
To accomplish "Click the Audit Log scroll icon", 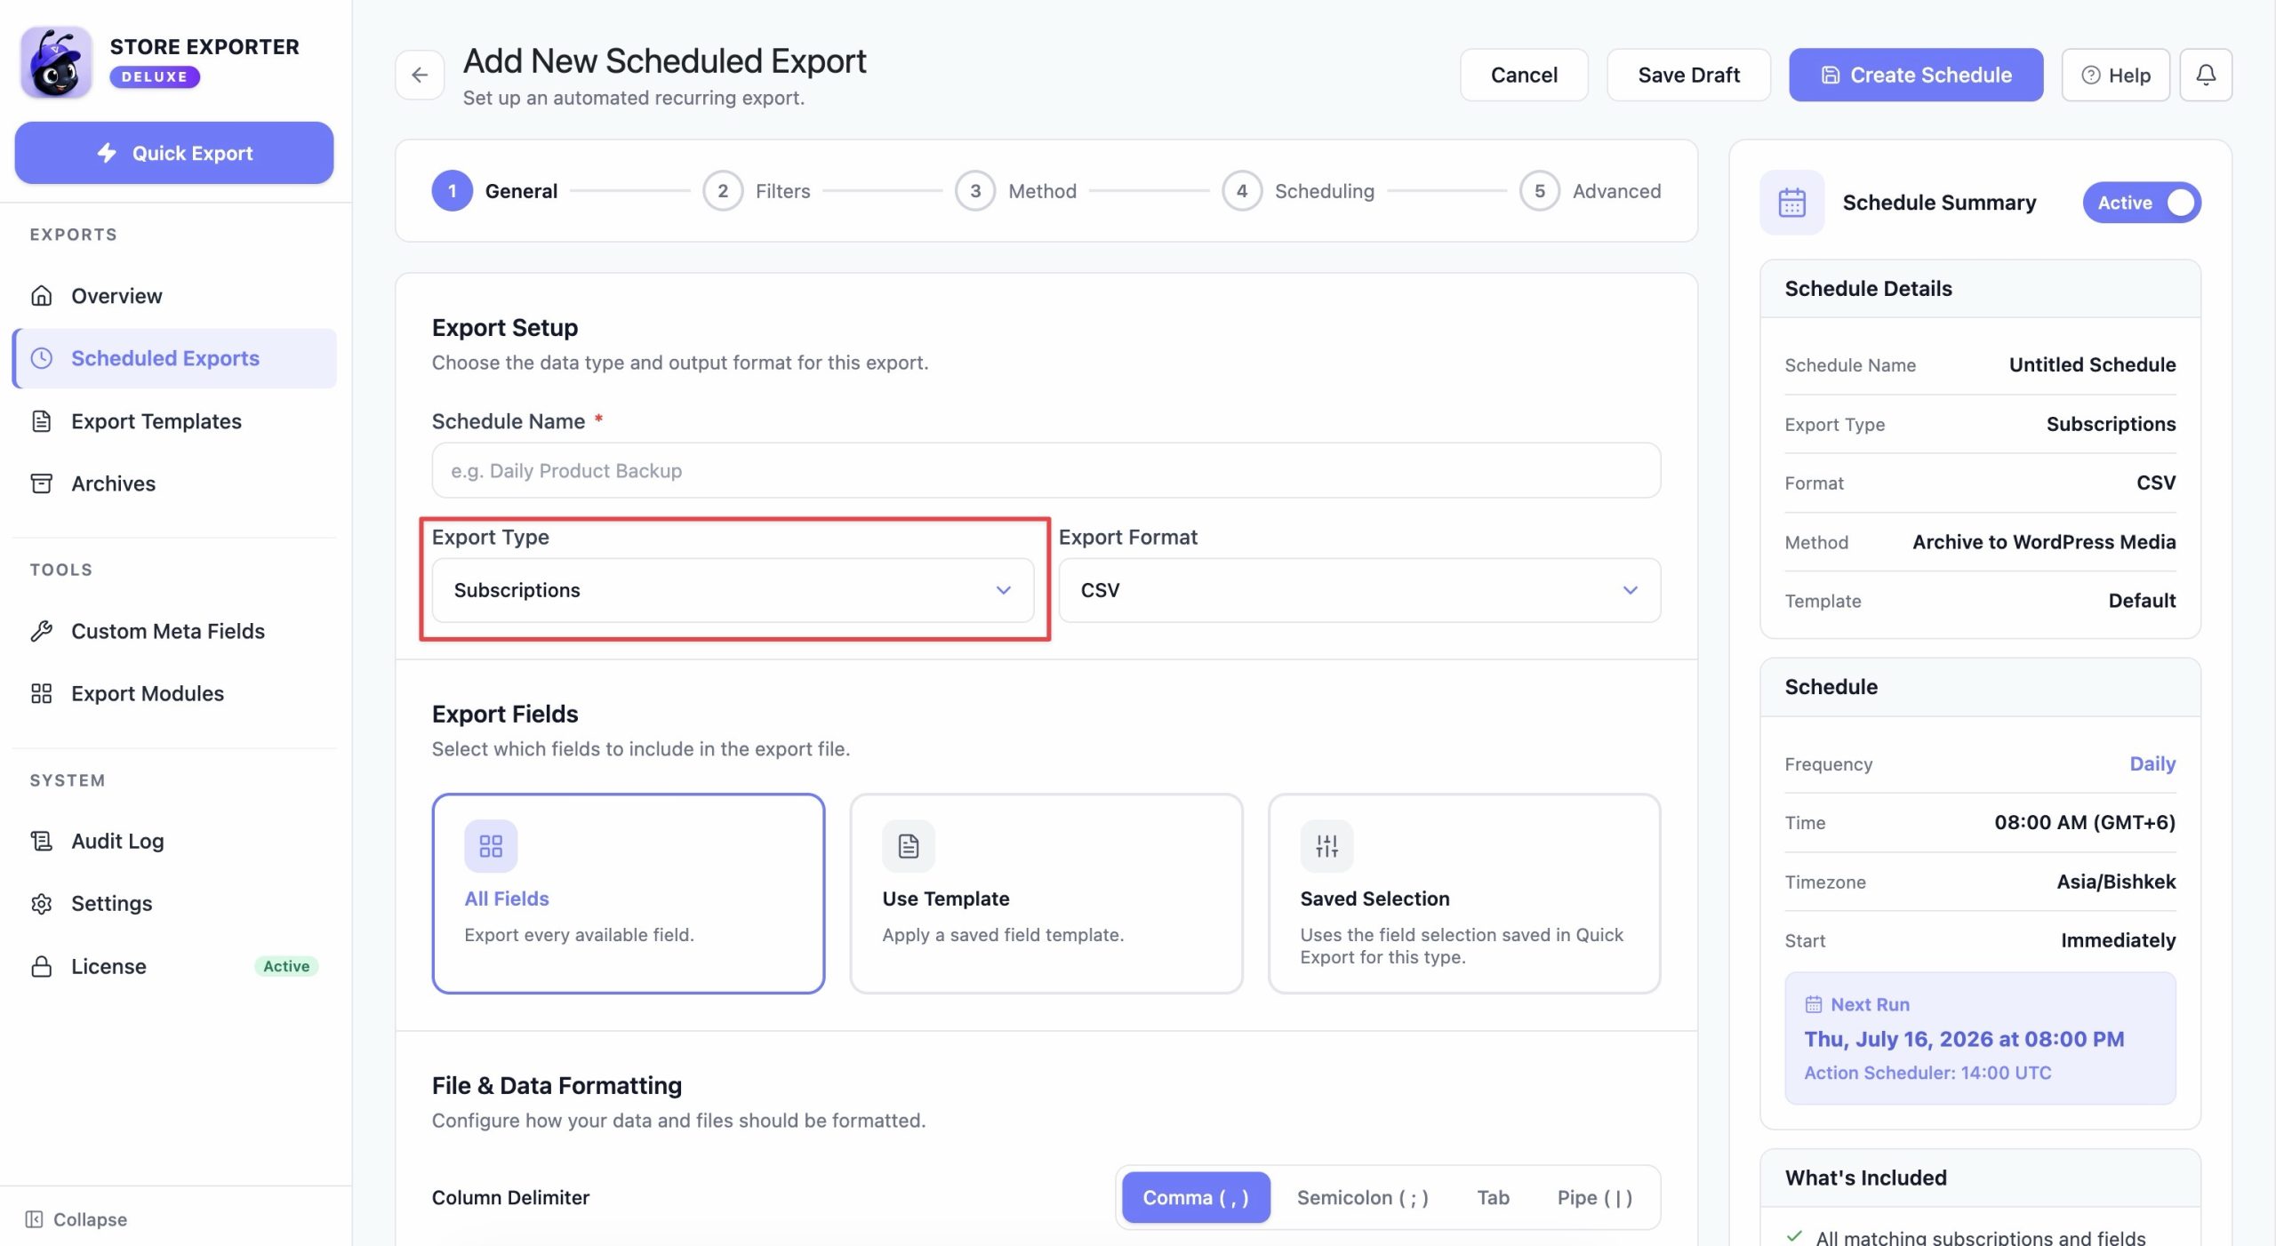I will pyautogui.click(x=42, y=841).
